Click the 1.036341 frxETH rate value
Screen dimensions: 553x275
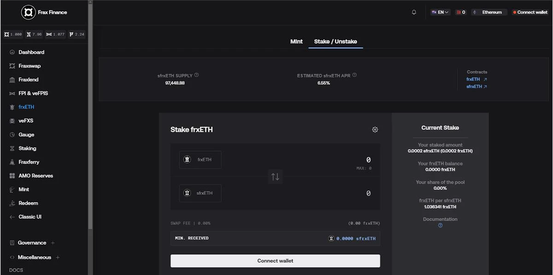coord(440,207)
